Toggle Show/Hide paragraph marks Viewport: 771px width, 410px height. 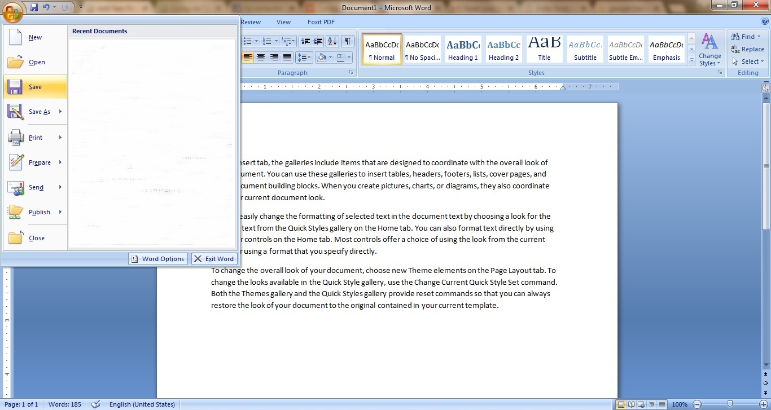[348, 41]
